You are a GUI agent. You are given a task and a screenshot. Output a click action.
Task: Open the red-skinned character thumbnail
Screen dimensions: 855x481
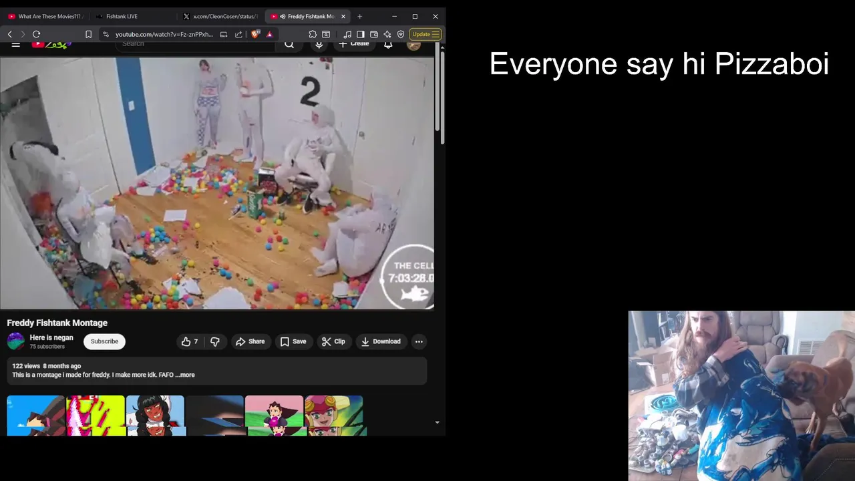pos(155,416)
